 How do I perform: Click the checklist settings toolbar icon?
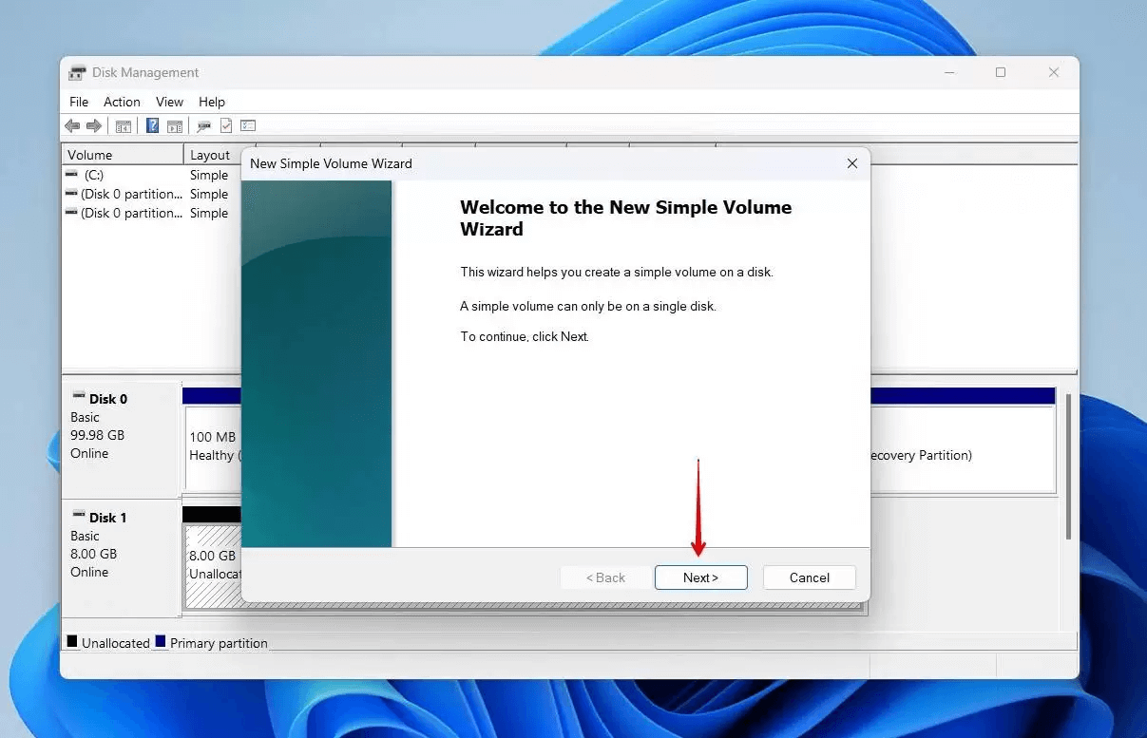point(248,126)
